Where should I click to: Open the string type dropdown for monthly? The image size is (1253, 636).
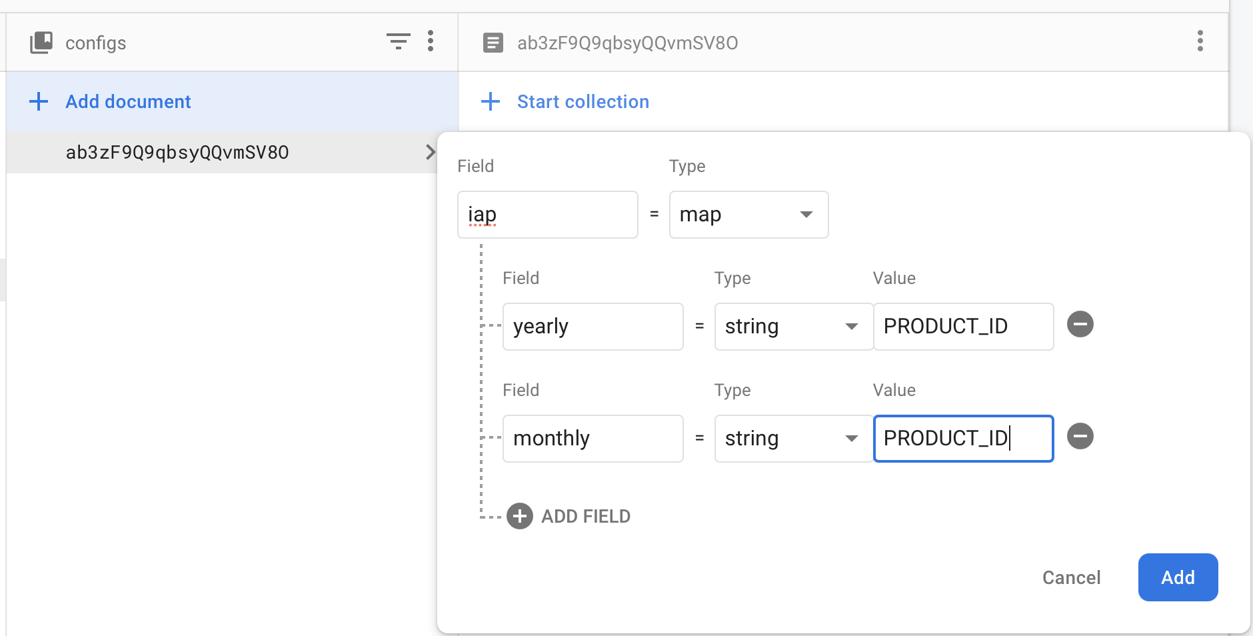coord(794,439)
